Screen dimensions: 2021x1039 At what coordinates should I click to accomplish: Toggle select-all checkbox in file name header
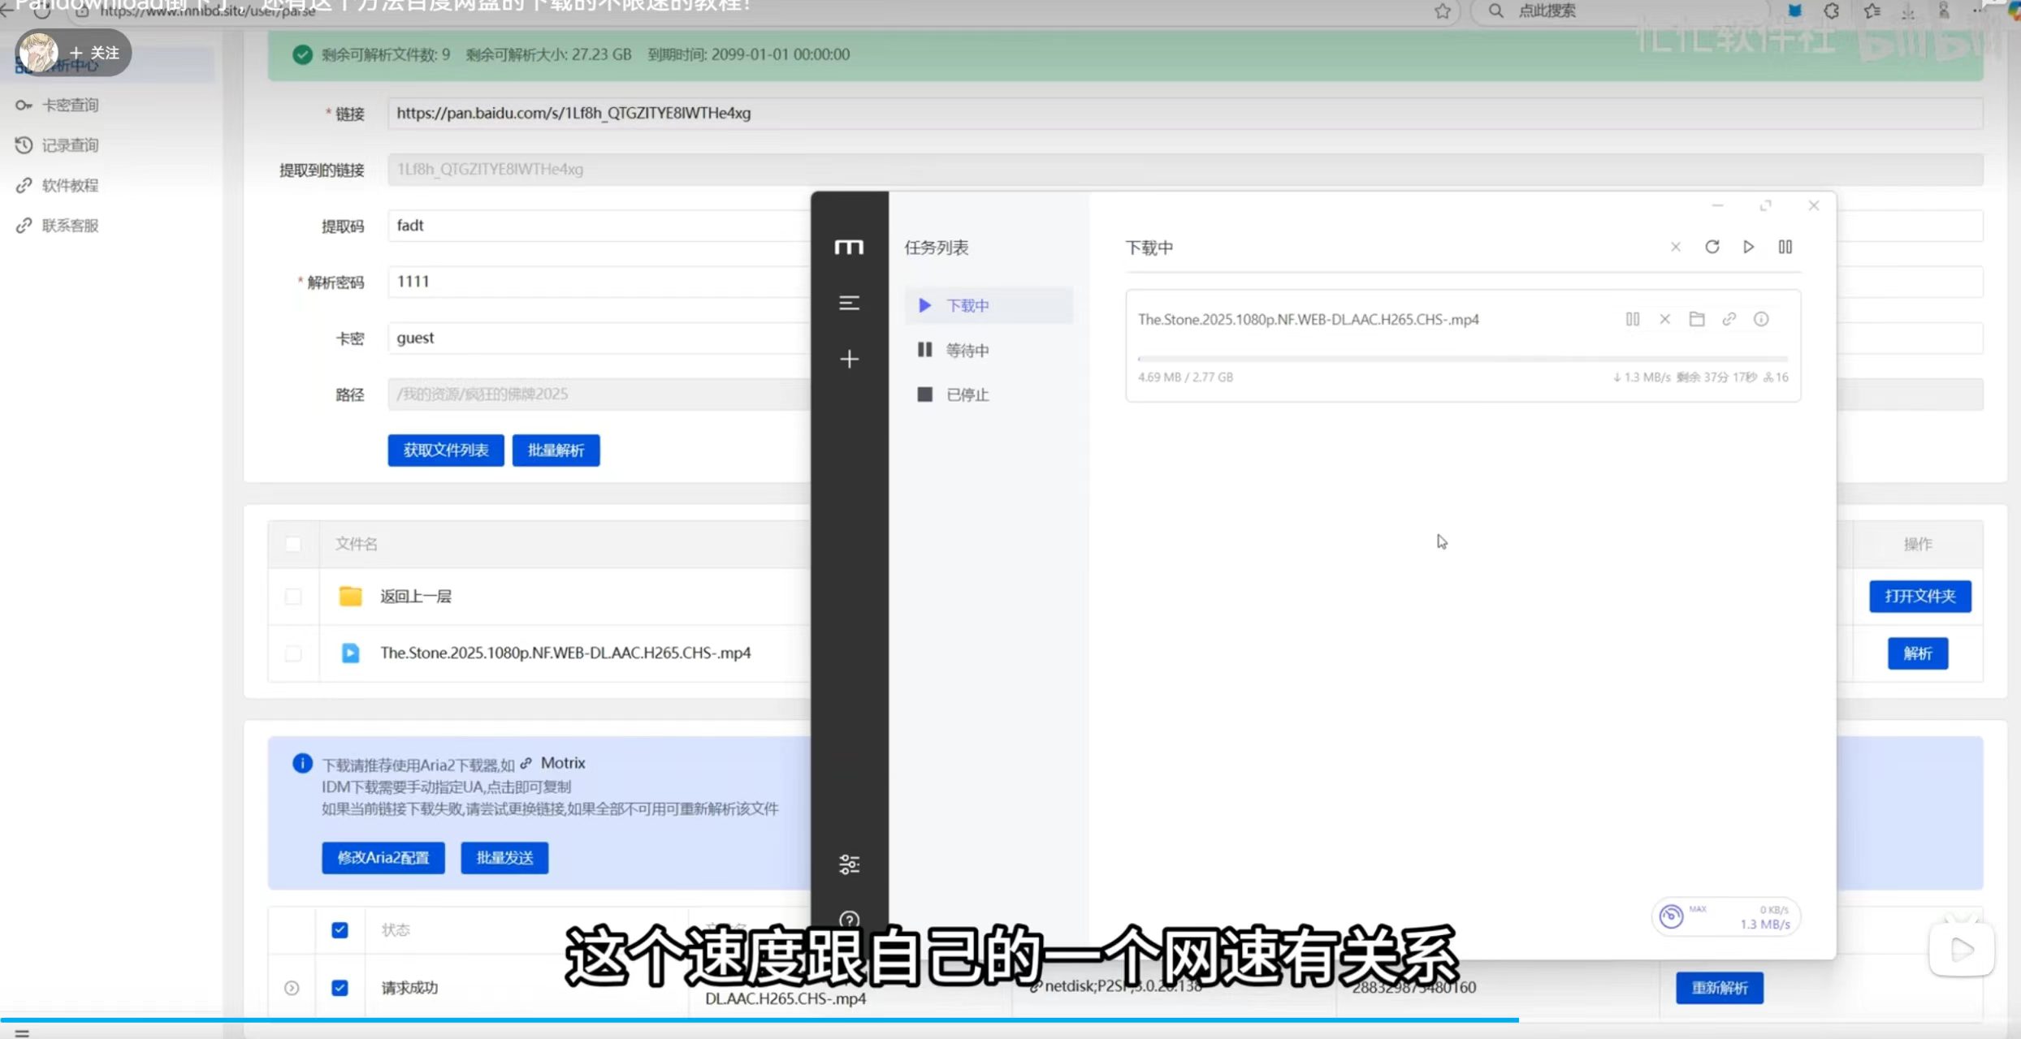coord(293,544)
